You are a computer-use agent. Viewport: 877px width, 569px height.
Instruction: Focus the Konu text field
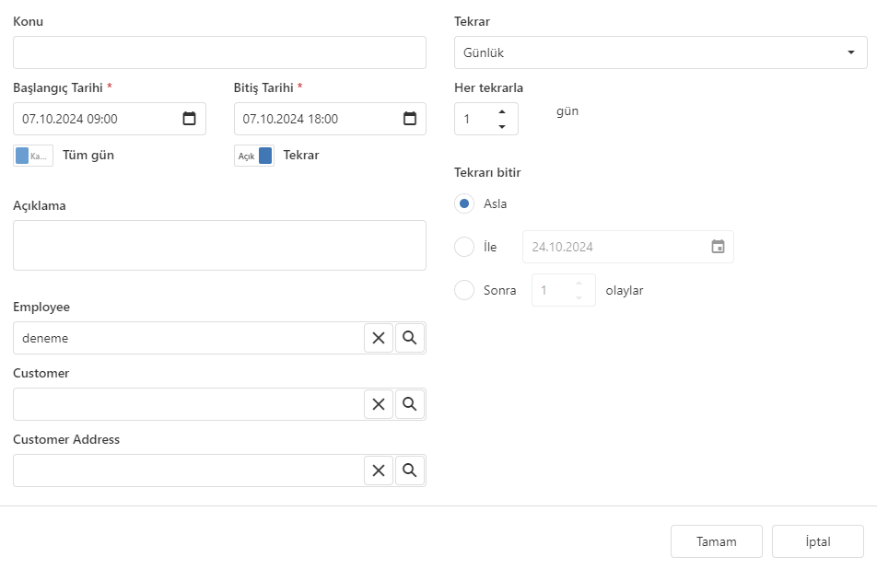tap(219, 52)
